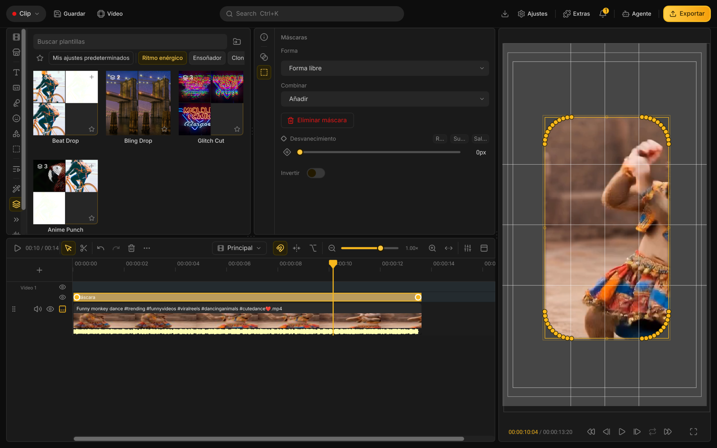Open the Text tool in sidebar
717x448 pixels.
(16, 72)
